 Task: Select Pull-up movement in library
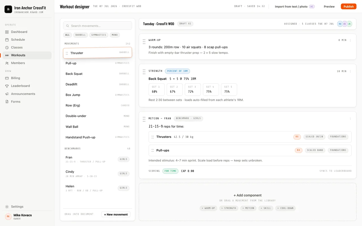tap(98, 63)
